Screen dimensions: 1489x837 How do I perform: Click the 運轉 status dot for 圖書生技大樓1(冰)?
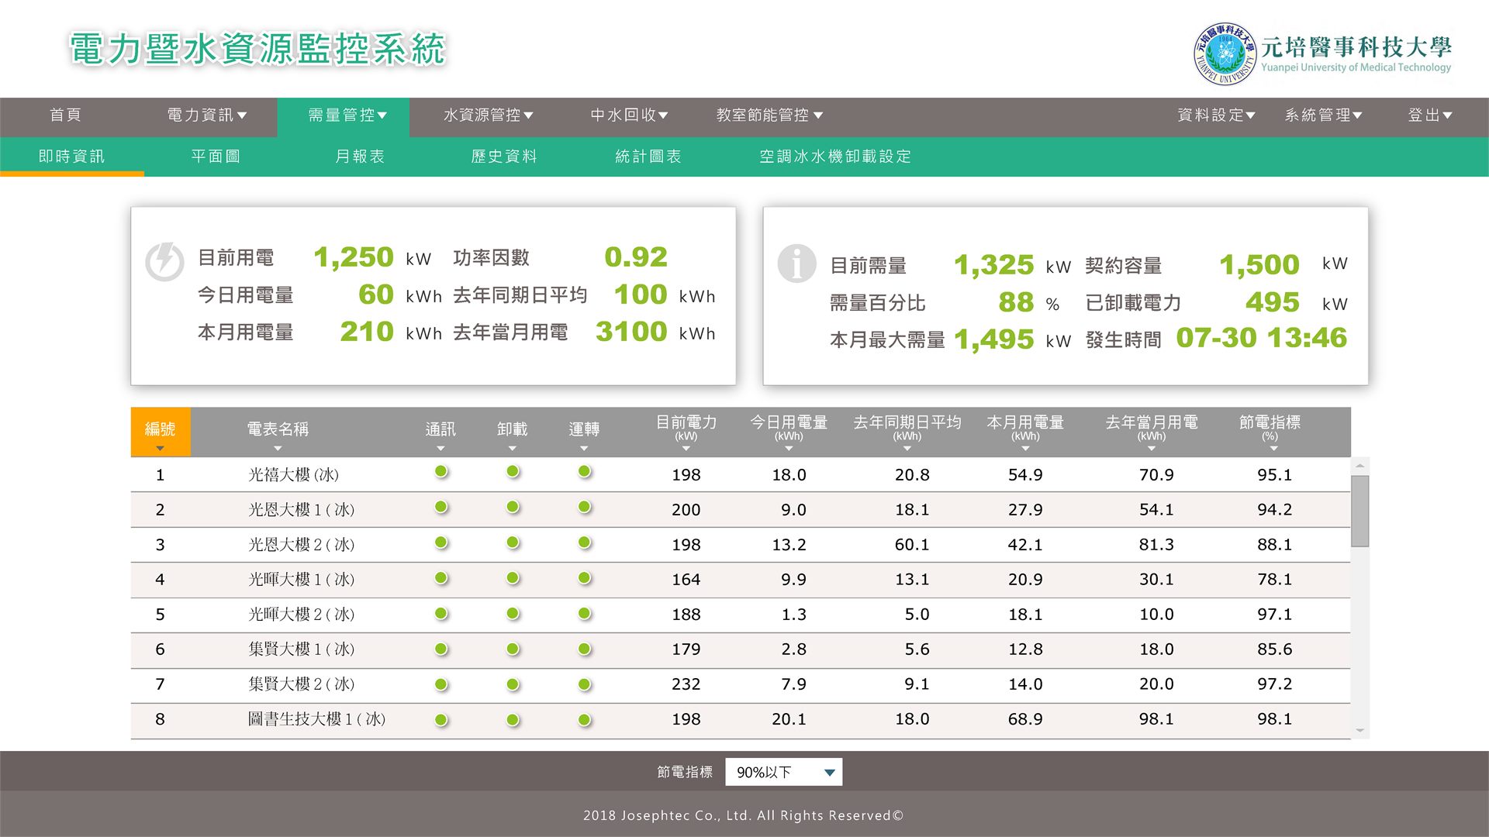pos(585,721)
